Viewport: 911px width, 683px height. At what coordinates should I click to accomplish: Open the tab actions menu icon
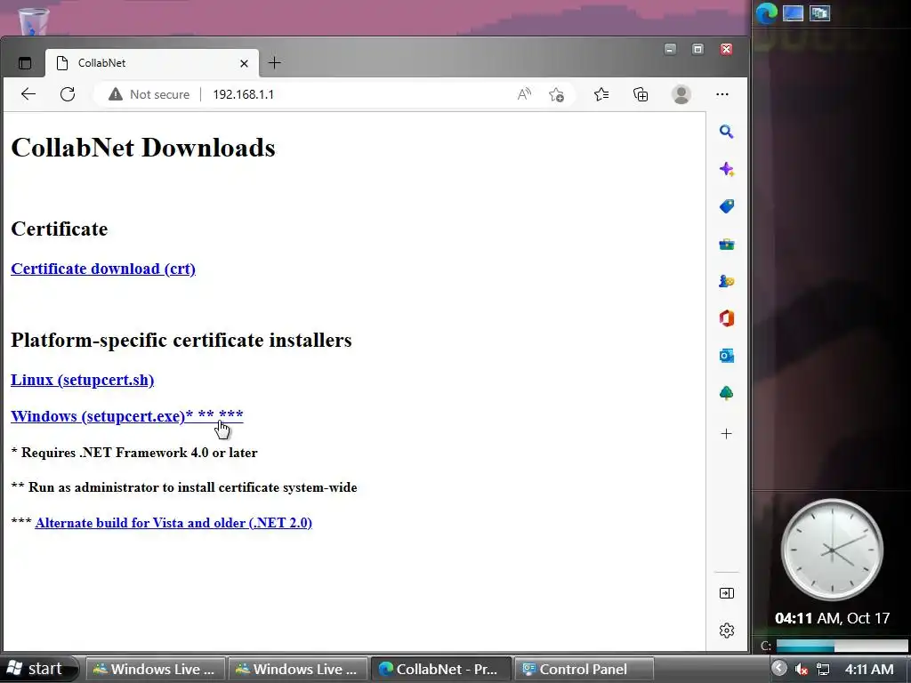(24, 63)
